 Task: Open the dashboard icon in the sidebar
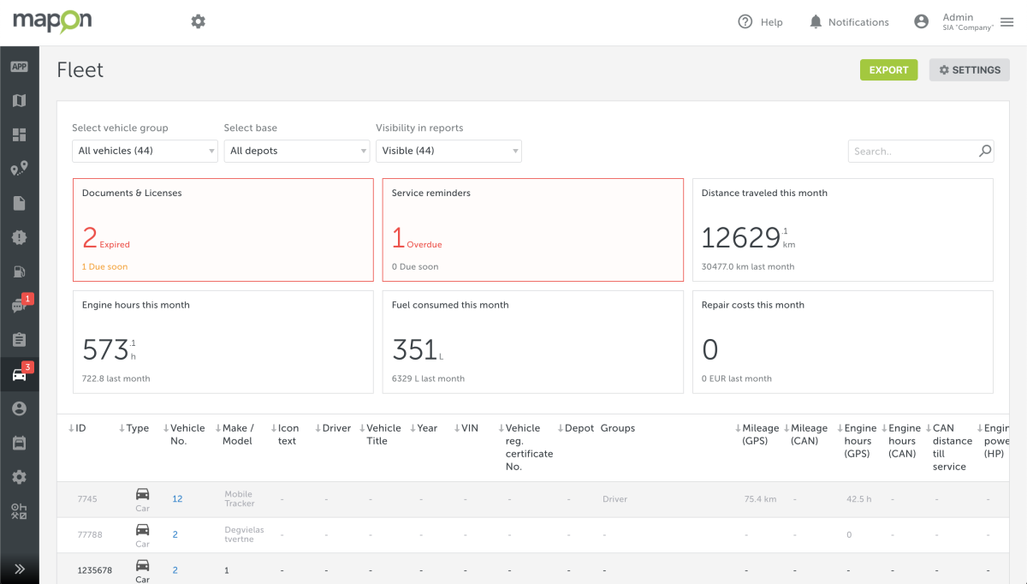(20, 134)
